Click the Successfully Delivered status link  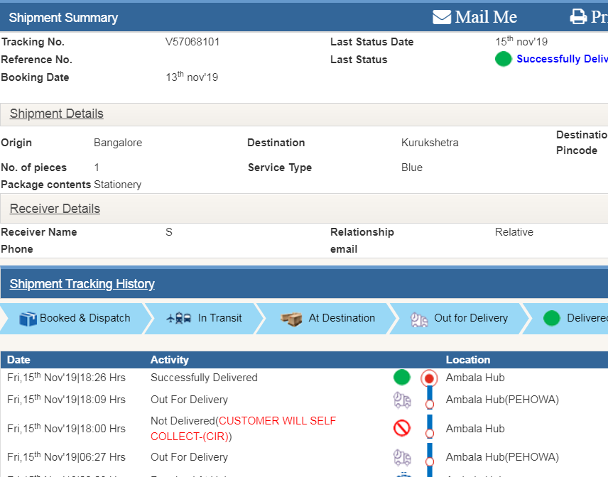coord(561,59)
